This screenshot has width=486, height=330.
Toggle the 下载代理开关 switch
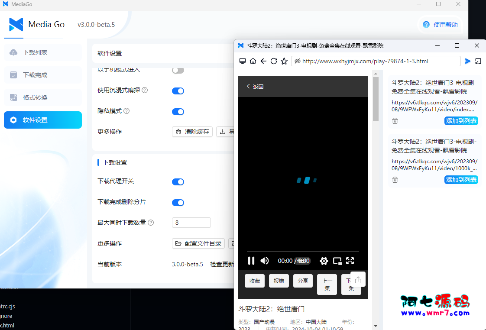click(x=178, y=182)
